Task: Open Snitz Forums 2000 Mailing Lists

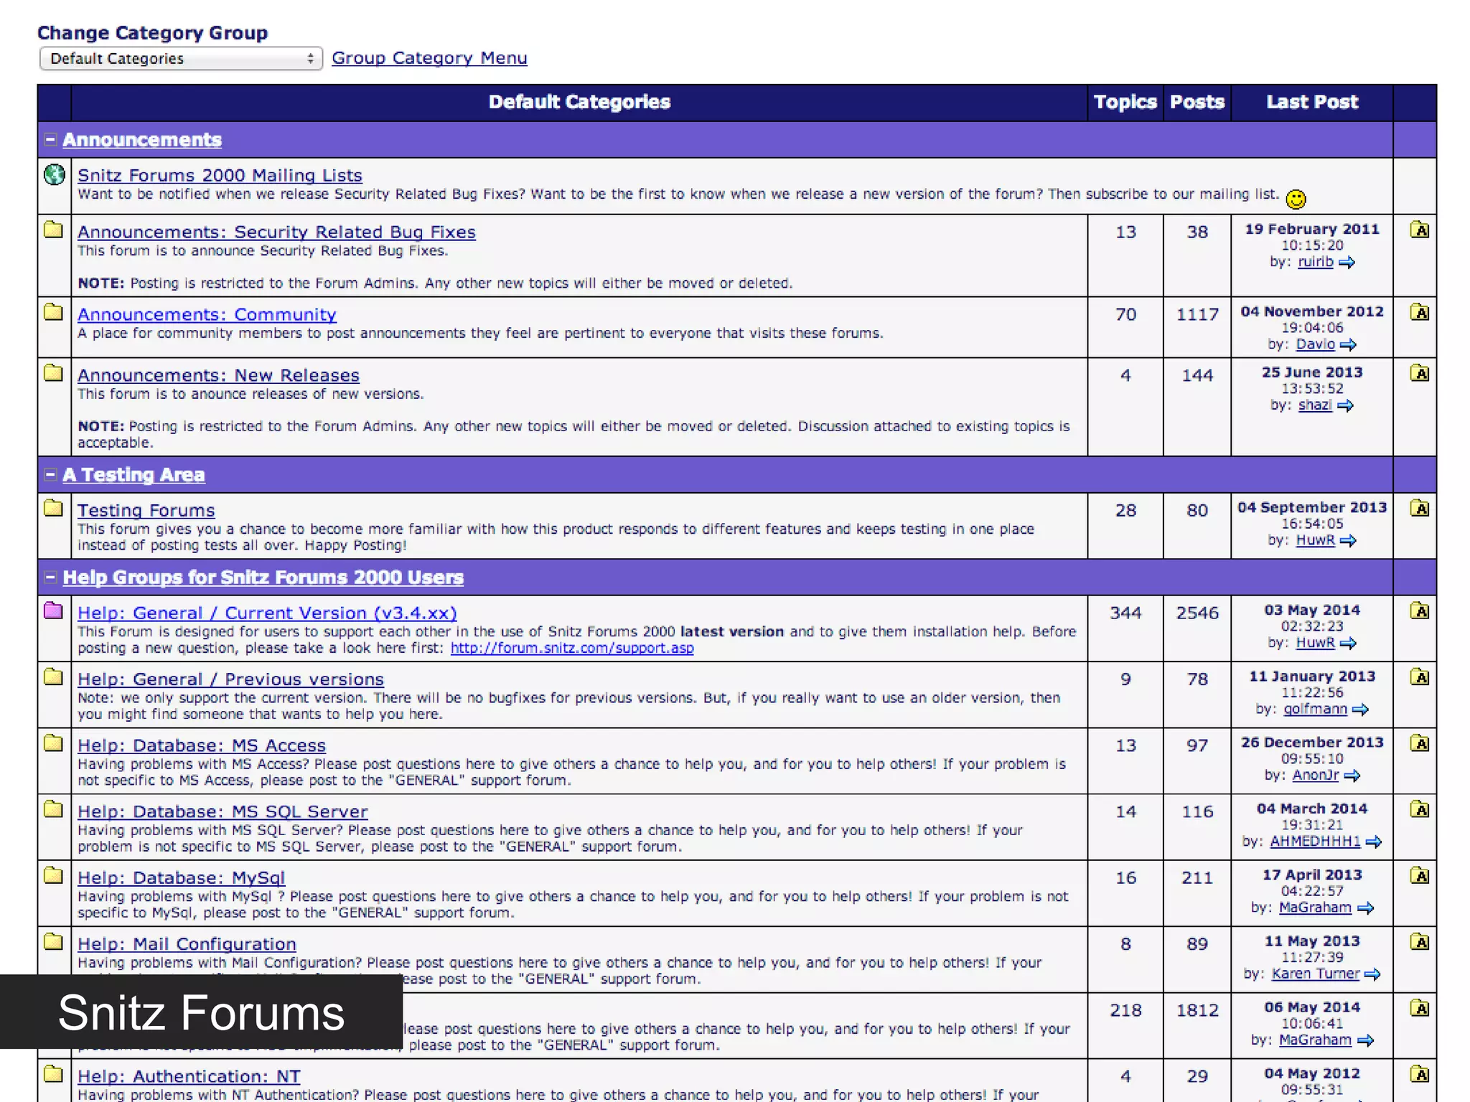Action: point(220,175)
